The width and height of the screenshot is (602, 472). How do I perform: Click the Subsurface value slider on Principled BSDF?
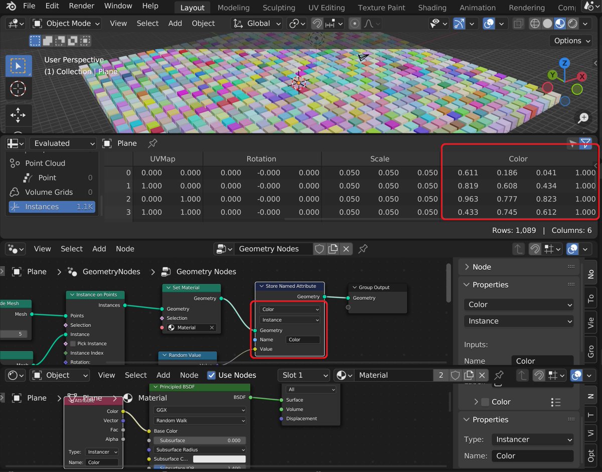pos(200,440)
